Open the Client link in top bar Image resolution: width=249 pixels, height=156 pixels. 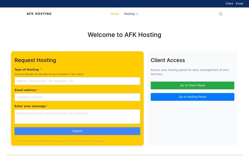[229, 3]
